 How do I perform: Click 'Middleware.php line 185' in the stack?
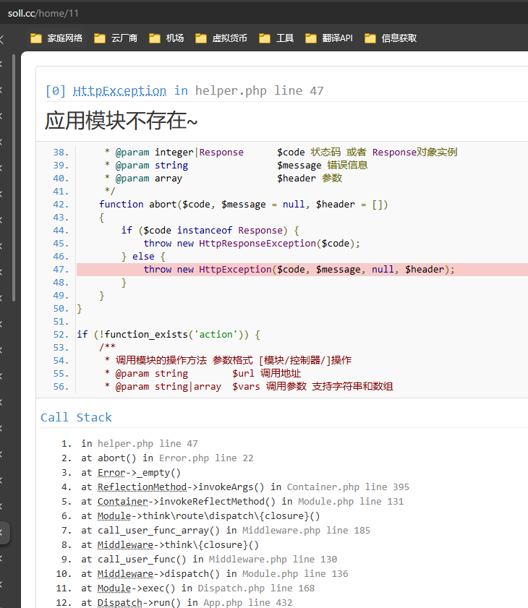(x=306, y=531)
